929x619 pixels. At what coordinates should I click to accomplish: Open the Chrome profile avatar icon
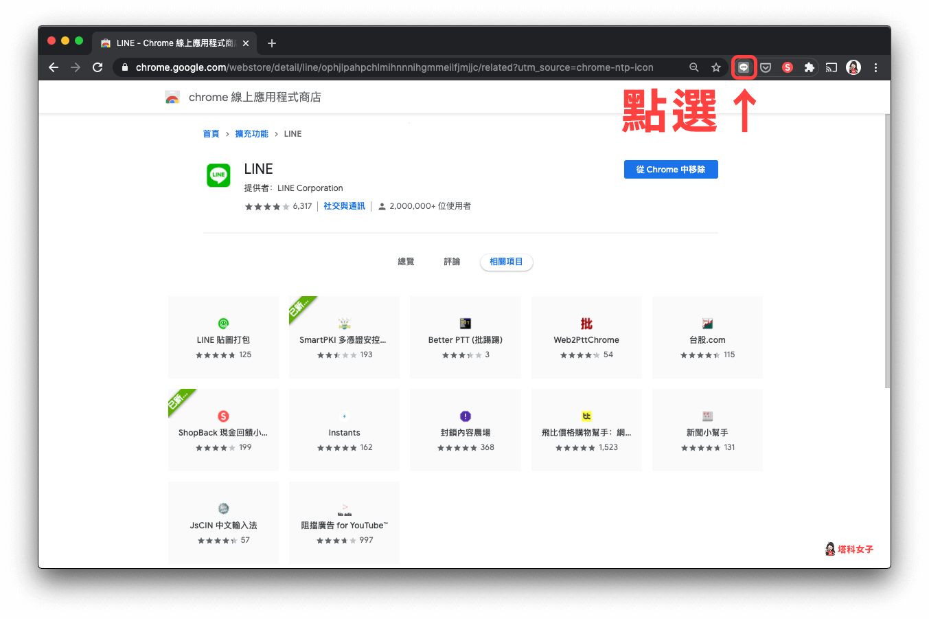(x=853, y=67)
